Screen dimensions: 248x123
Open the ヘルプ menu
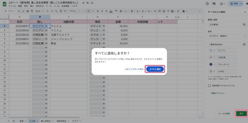click(x=74, y=6)
